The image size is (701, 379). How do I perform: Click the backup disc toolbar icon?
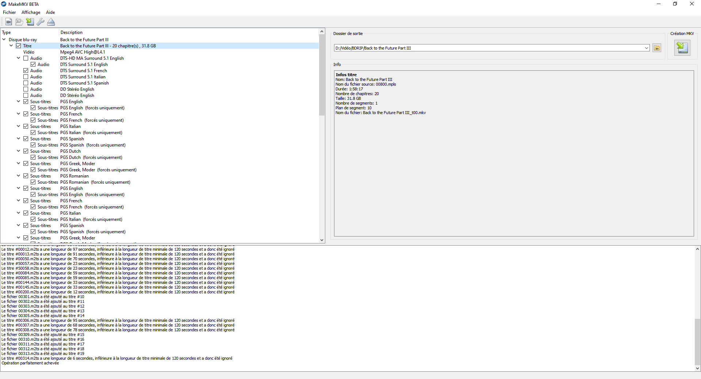(x=30, y=22)
